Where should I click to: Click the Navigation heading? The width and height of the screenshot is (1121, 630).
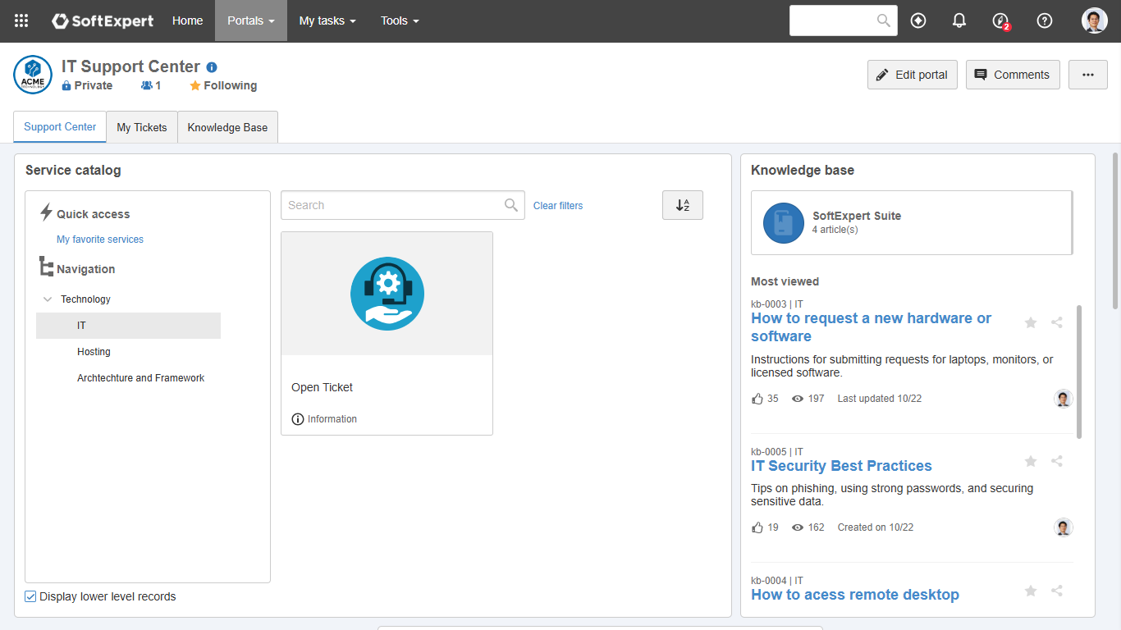(85, 269)
